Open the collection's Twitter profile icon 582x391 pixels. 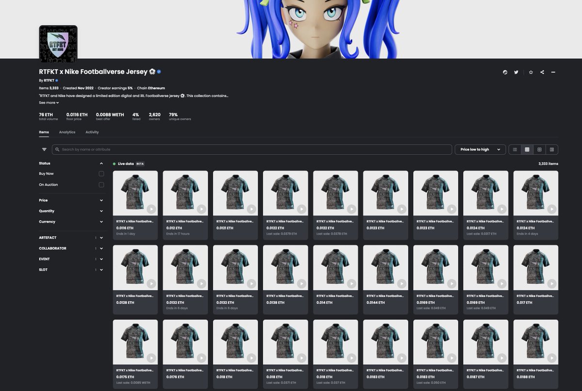516,72
